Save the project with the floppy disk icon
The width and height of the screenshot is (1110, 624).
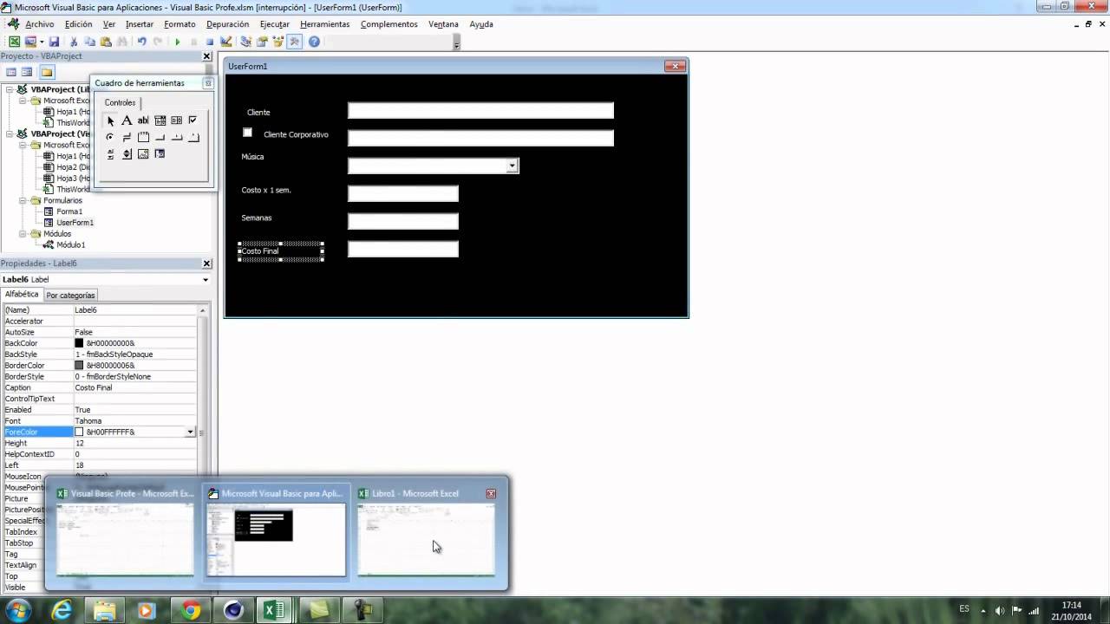54,42
